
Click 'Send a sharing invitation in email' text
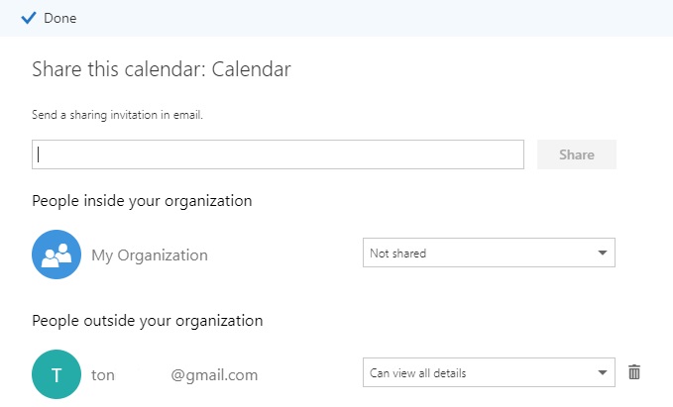pyautogui.click(x=117, y=115)
